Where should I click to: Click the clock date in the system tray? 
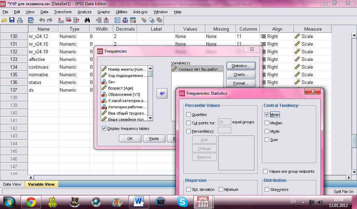338,205
